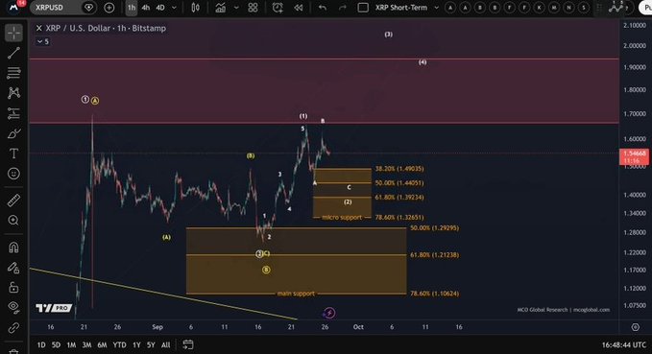Select the Text annotation tool
Image resolution: width=652 pixels, height=354 pixels.
pyautogui.click(x=13, y=153)
